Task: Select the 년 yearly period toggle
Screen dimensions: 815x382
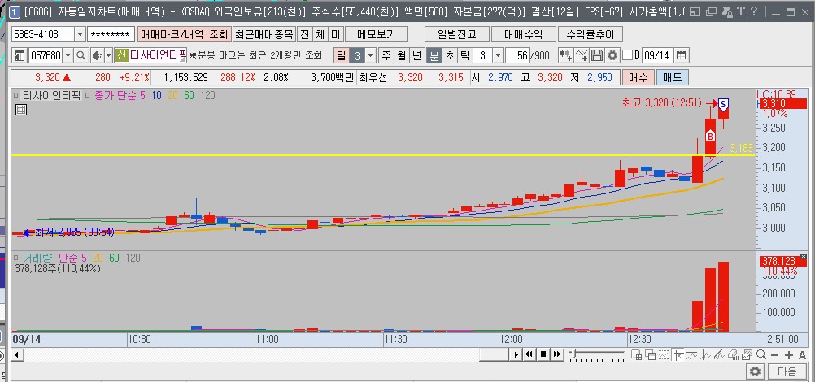Action: coord(417,55)
